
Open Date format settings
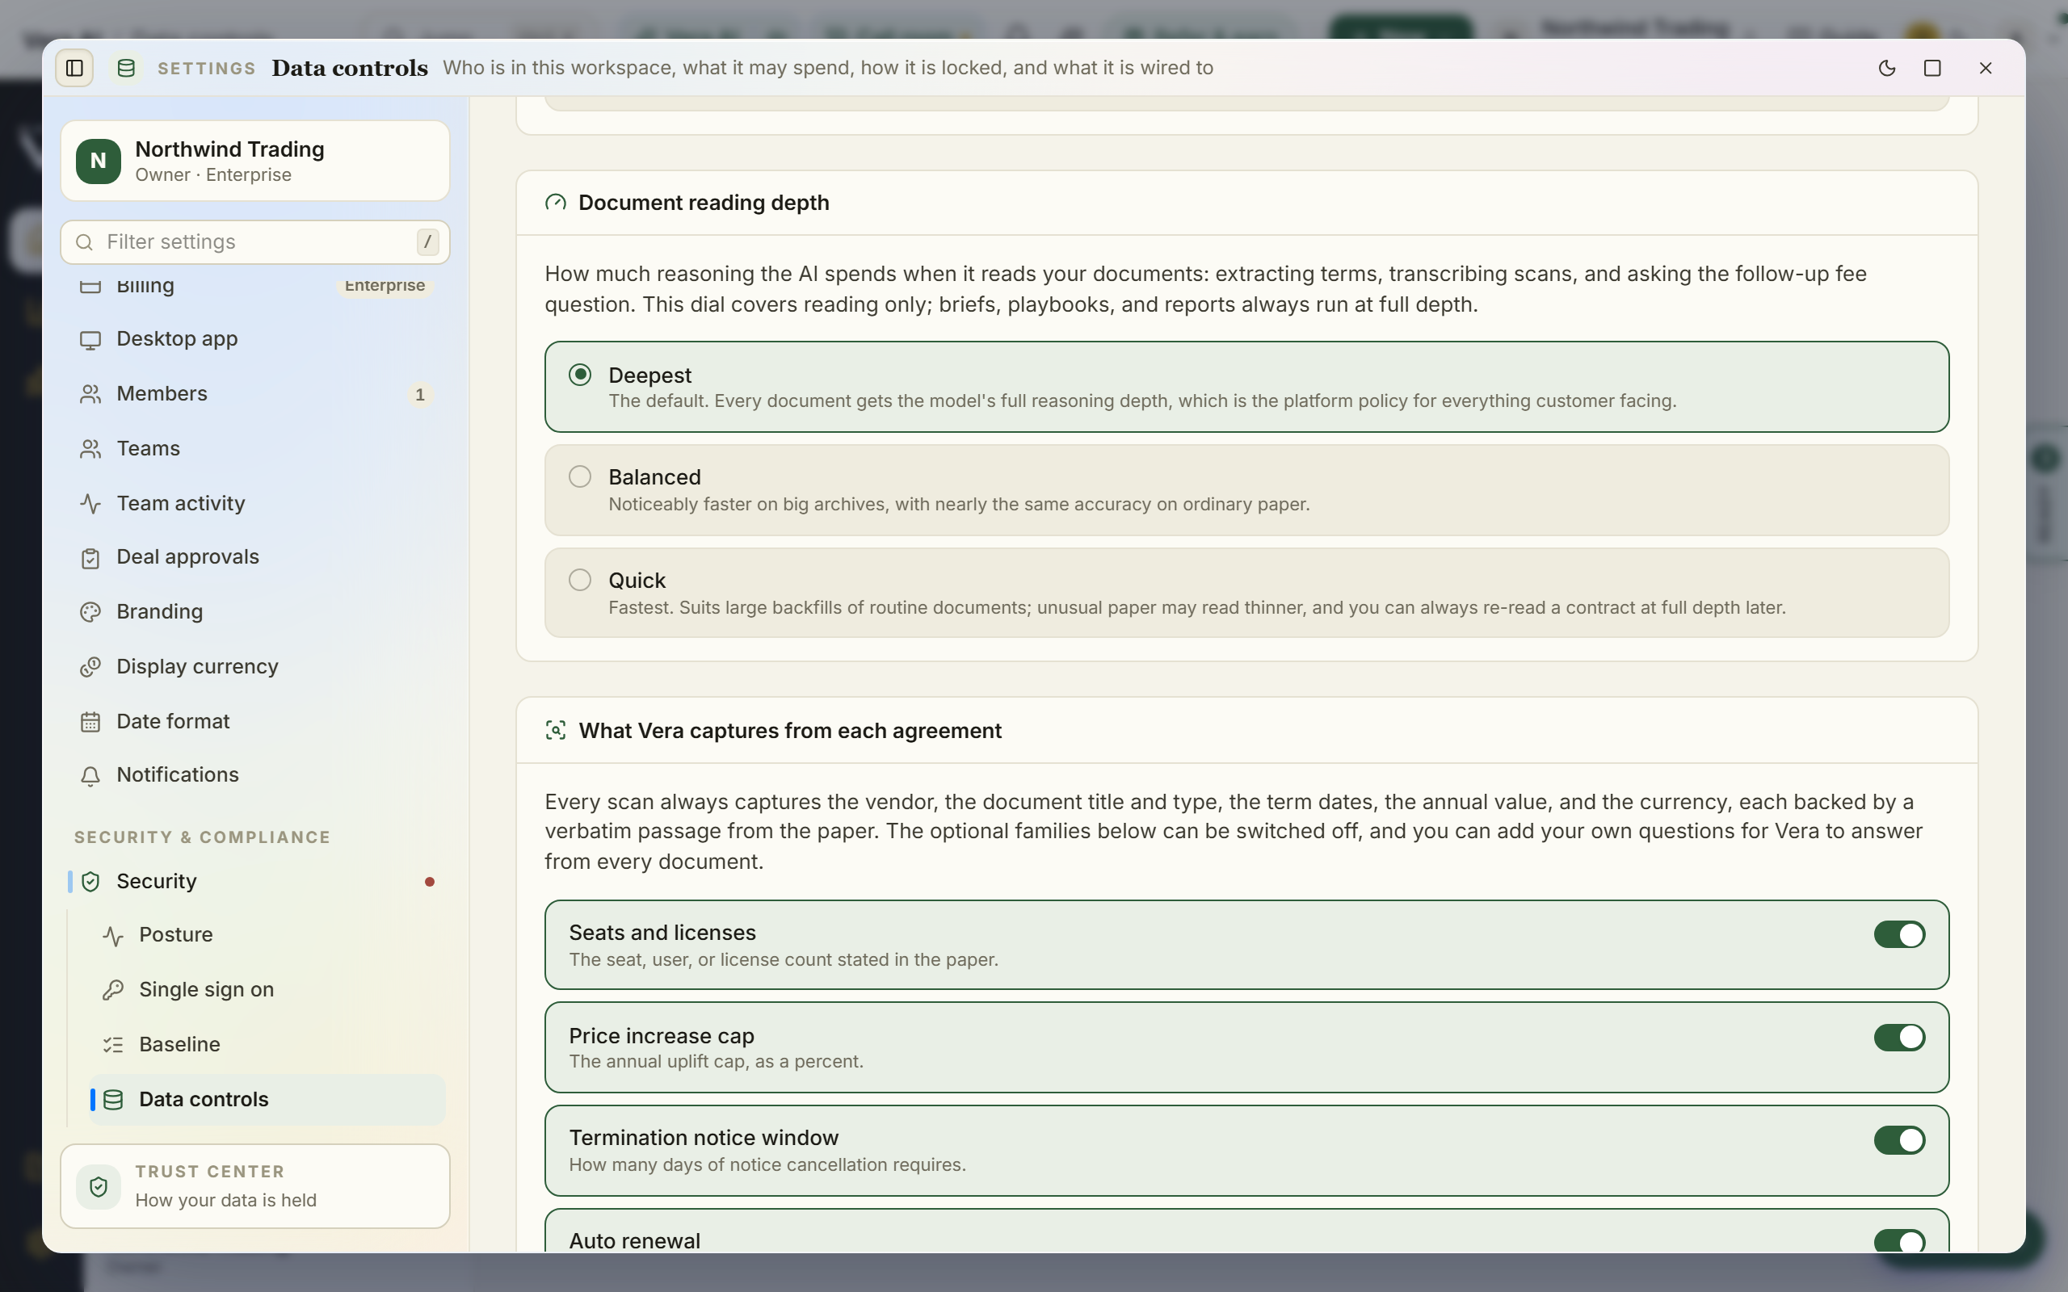coord(254,721)
